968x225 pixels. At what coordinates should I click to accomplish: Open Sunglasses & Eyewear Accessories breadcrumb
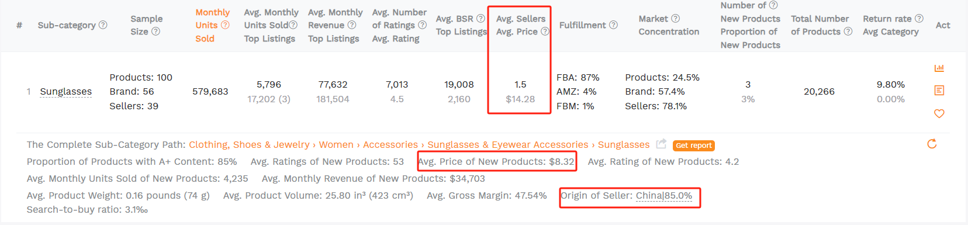tap(508, 144)
